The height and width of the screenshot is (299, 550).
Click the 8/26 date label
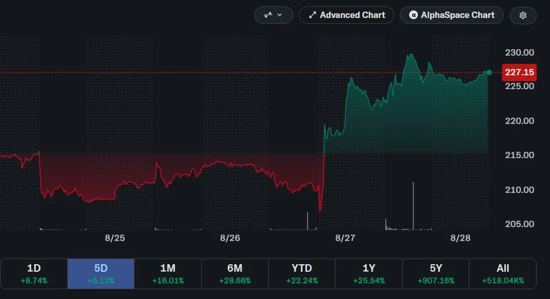click(230, 238)
